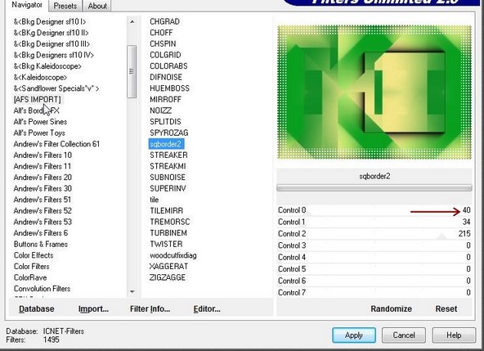The height and width of the screenshot is (351, 484).
Task: Click the Control 2 slider handle
Action: pos(442,236)
